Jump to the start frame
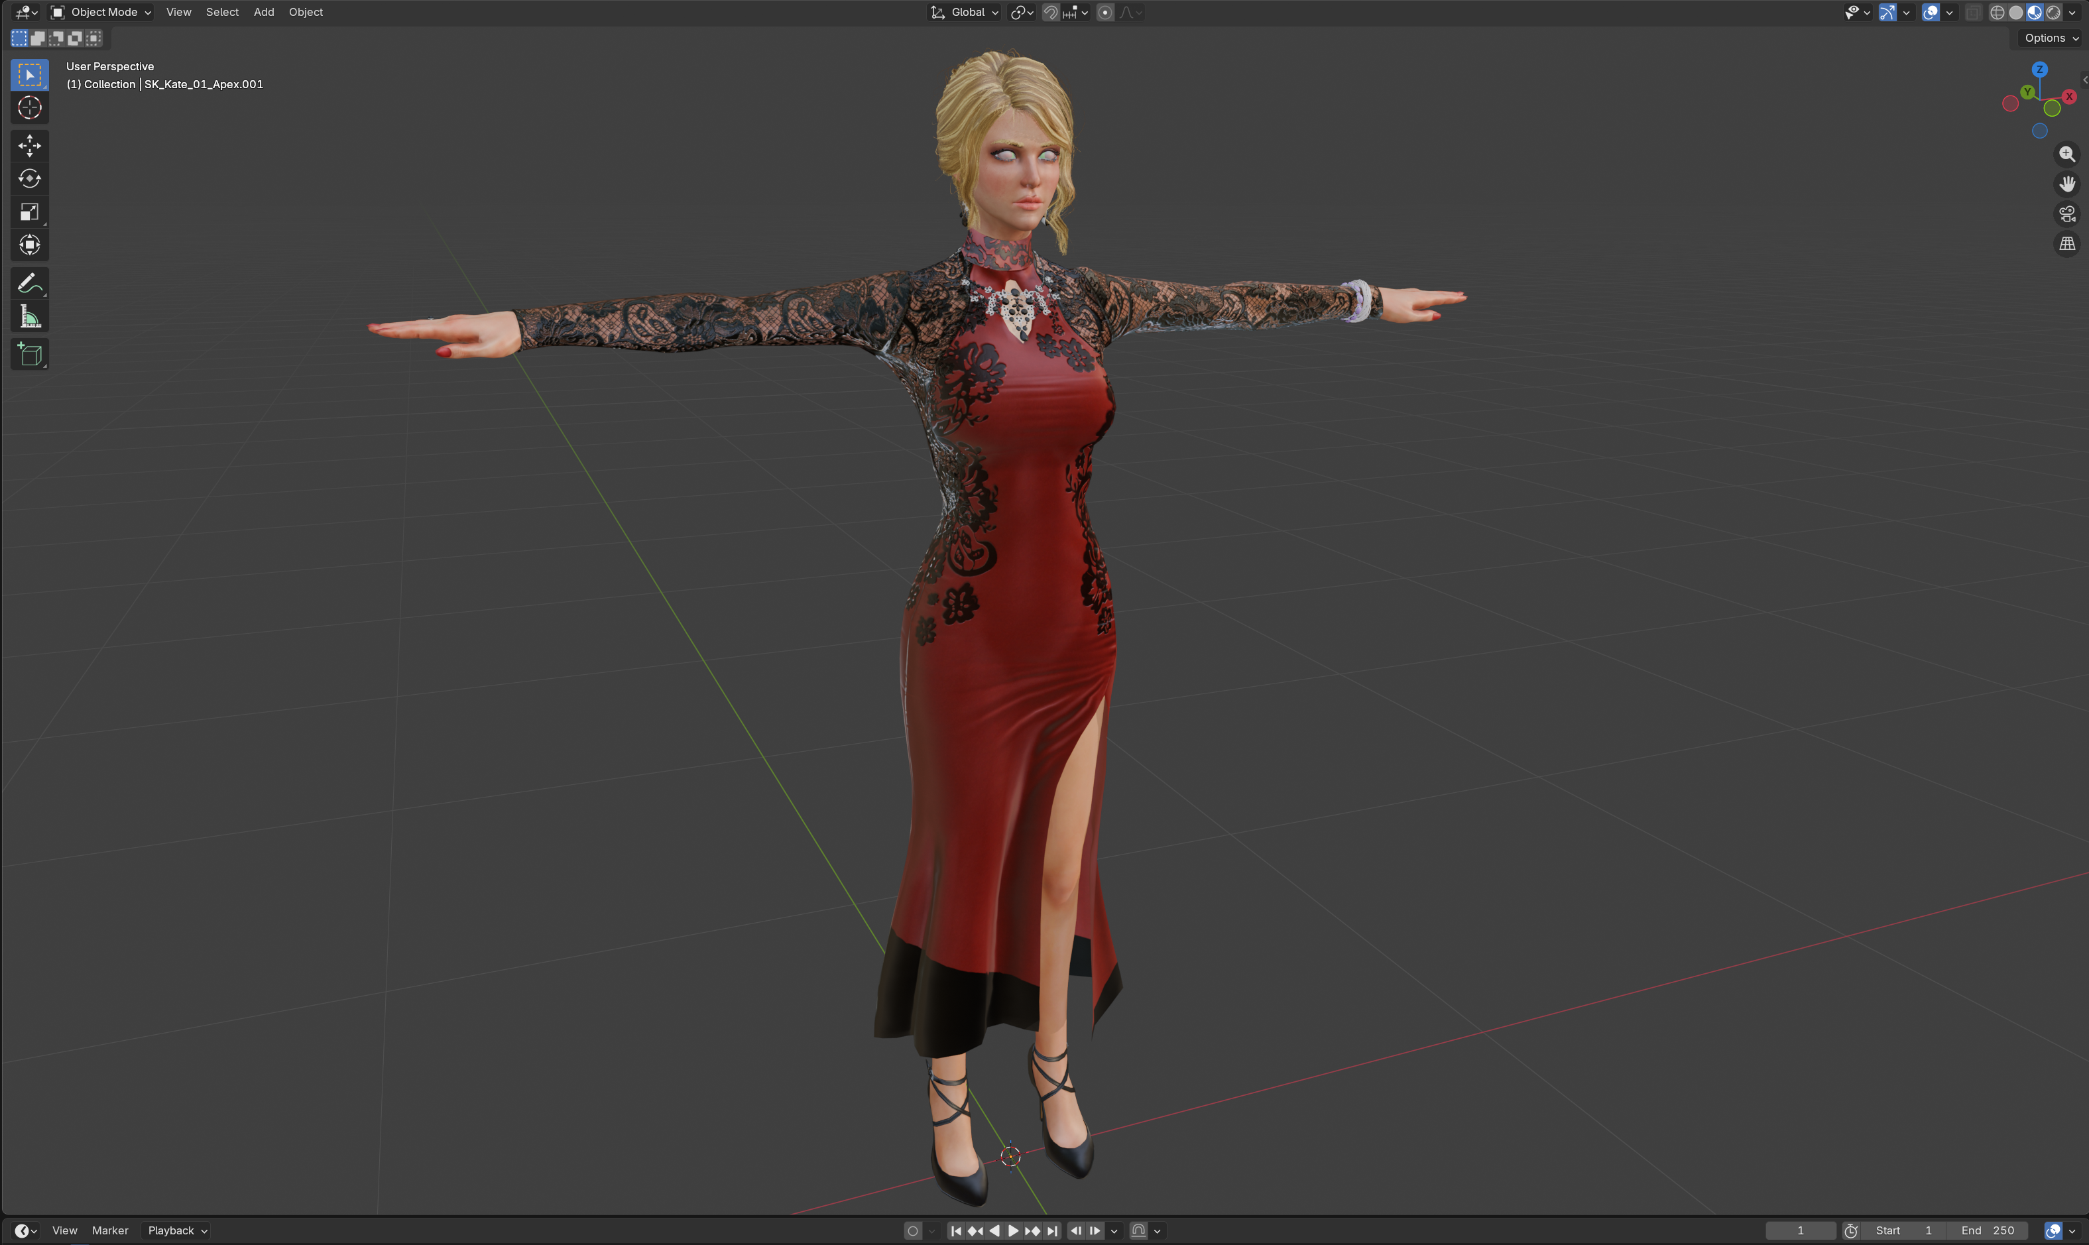 point(955,1230)
